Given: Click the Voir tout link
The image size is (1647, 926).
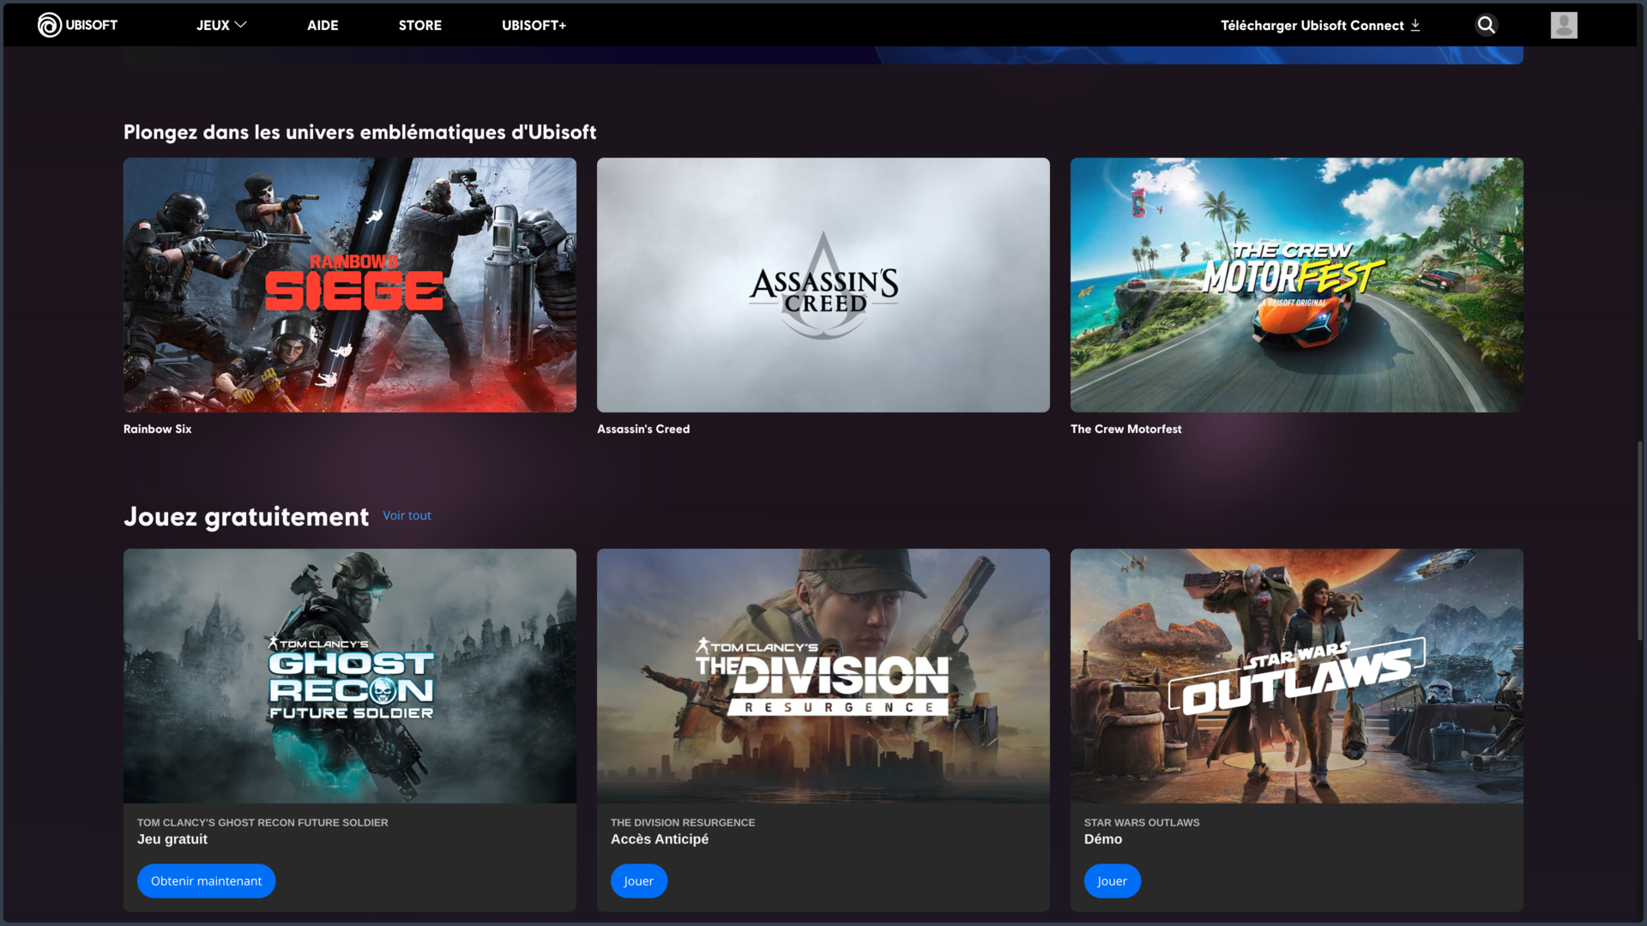Looking at the screenshot, I should pyautogui.click(x=407, y=515).
